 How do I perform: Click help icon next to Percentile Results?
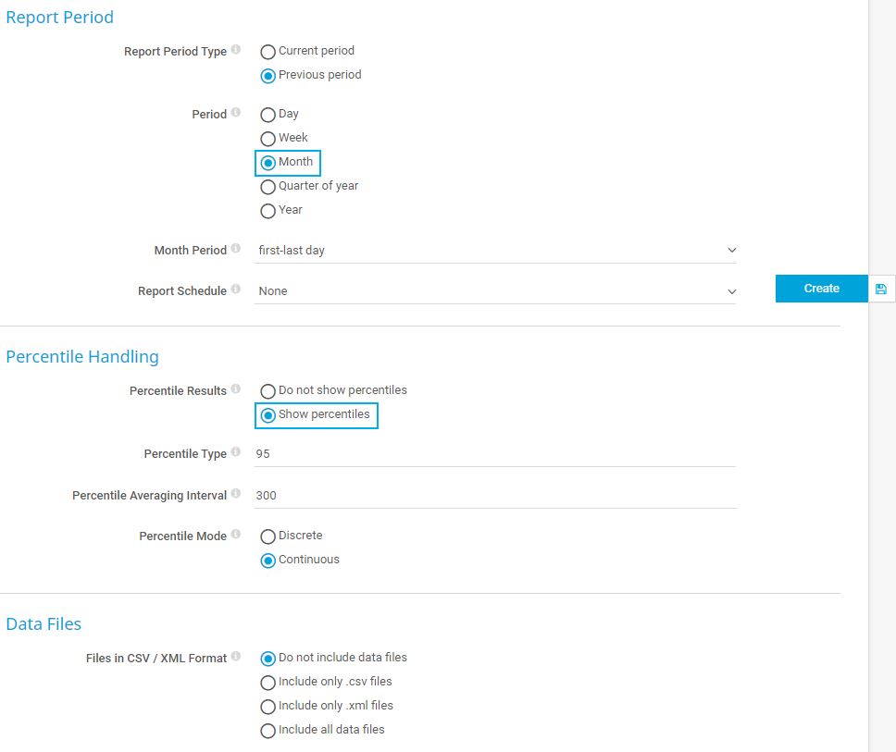click(236, 389)
